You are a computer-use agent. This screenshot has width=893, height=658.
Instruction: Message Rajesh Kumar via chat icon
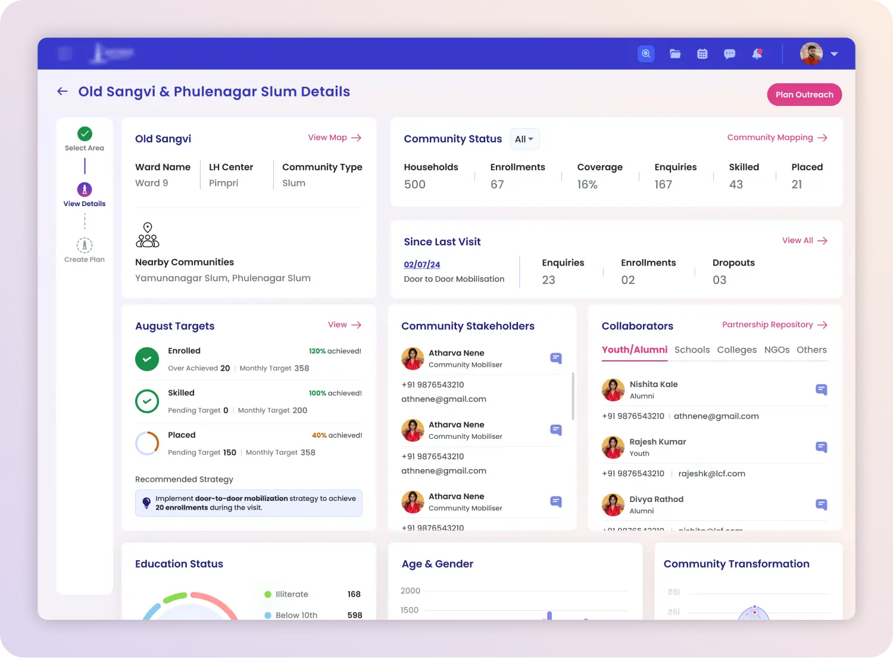click(821, 447)
